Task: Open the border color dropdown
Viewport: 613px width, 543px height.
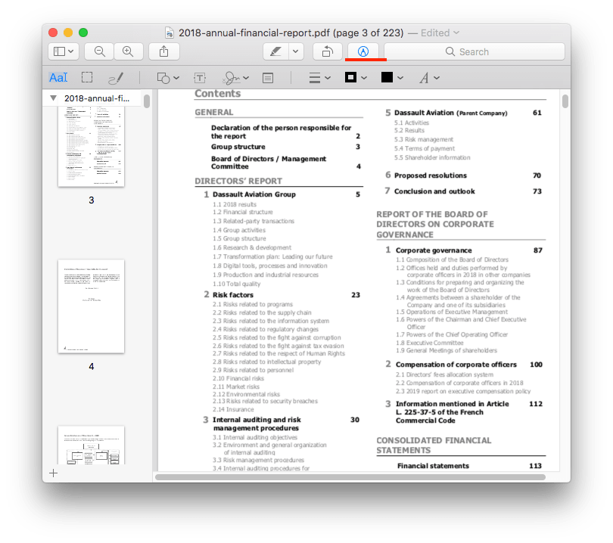Action: click(x=356, y=77)
